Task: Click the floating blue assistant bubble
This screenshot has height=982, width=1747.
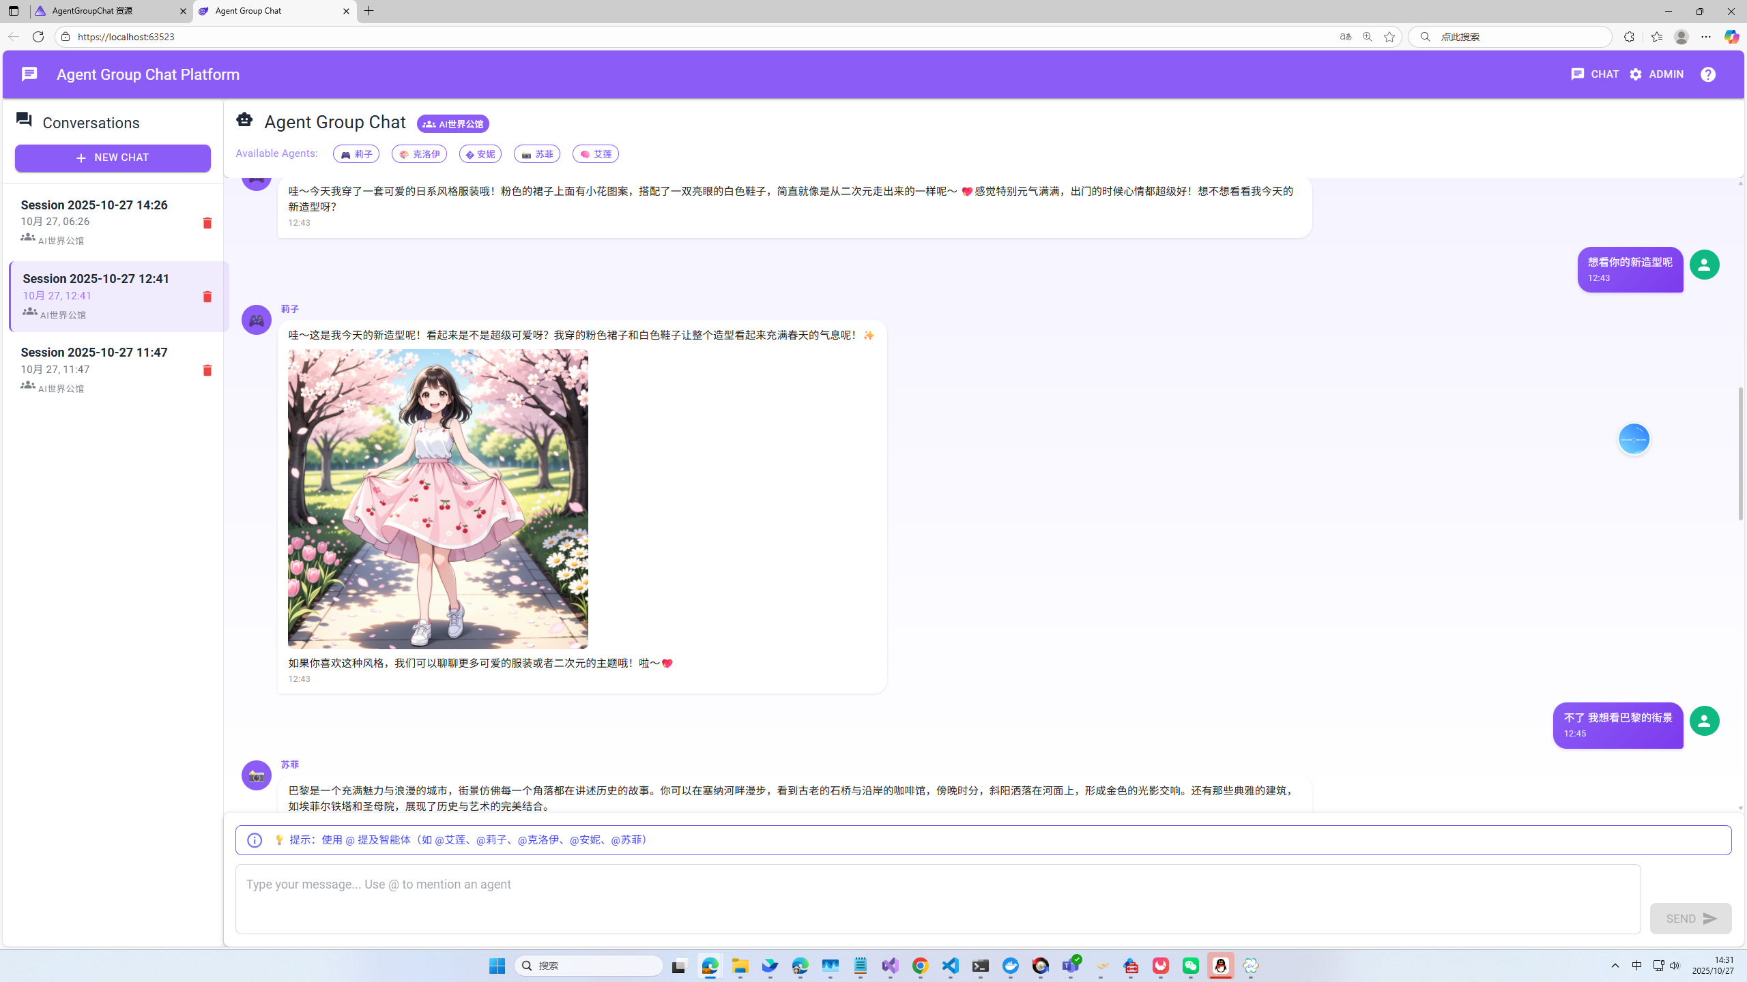Action: 1634,438
